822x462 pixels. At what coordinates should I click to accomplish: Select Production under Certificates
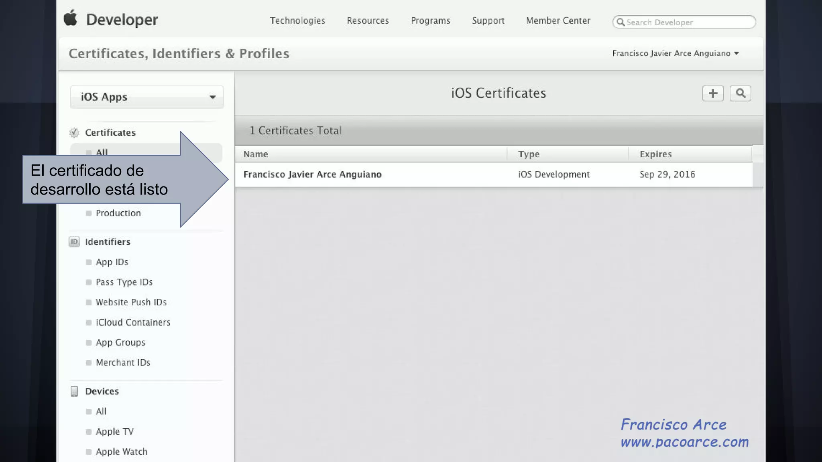click(118, 213)
